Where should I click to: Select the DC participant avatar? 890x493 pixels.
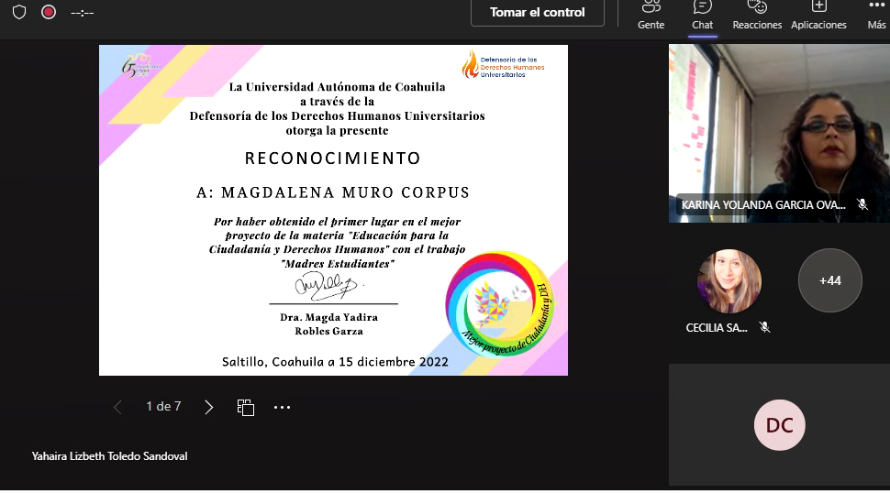(x=779, y=425)
